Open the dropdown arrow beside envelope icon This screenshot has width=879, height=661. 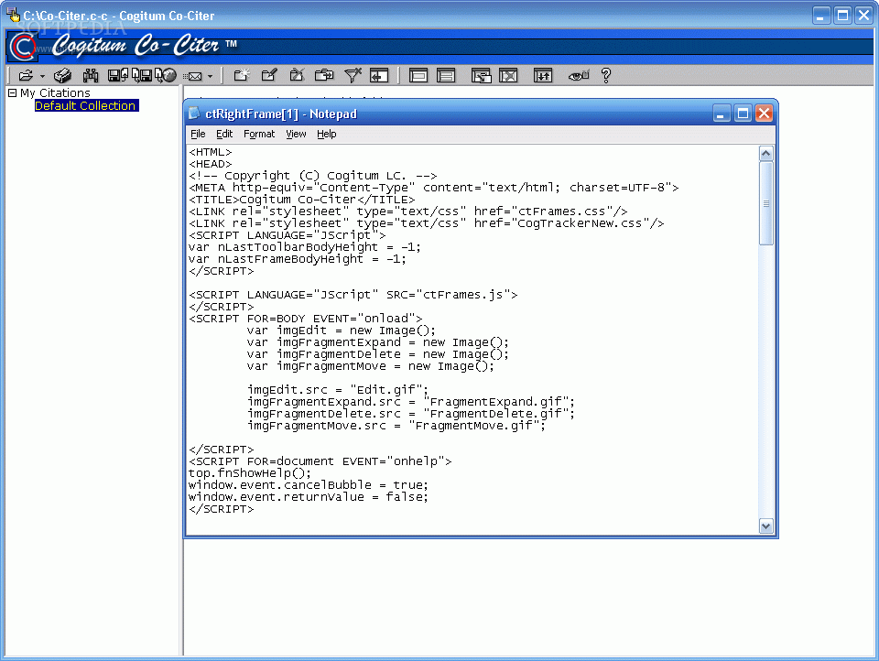click(211, 76)
